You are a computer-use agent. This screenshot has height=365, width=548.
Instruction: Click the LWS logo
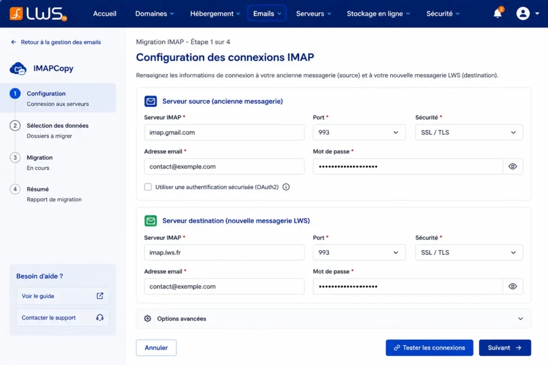38,13
